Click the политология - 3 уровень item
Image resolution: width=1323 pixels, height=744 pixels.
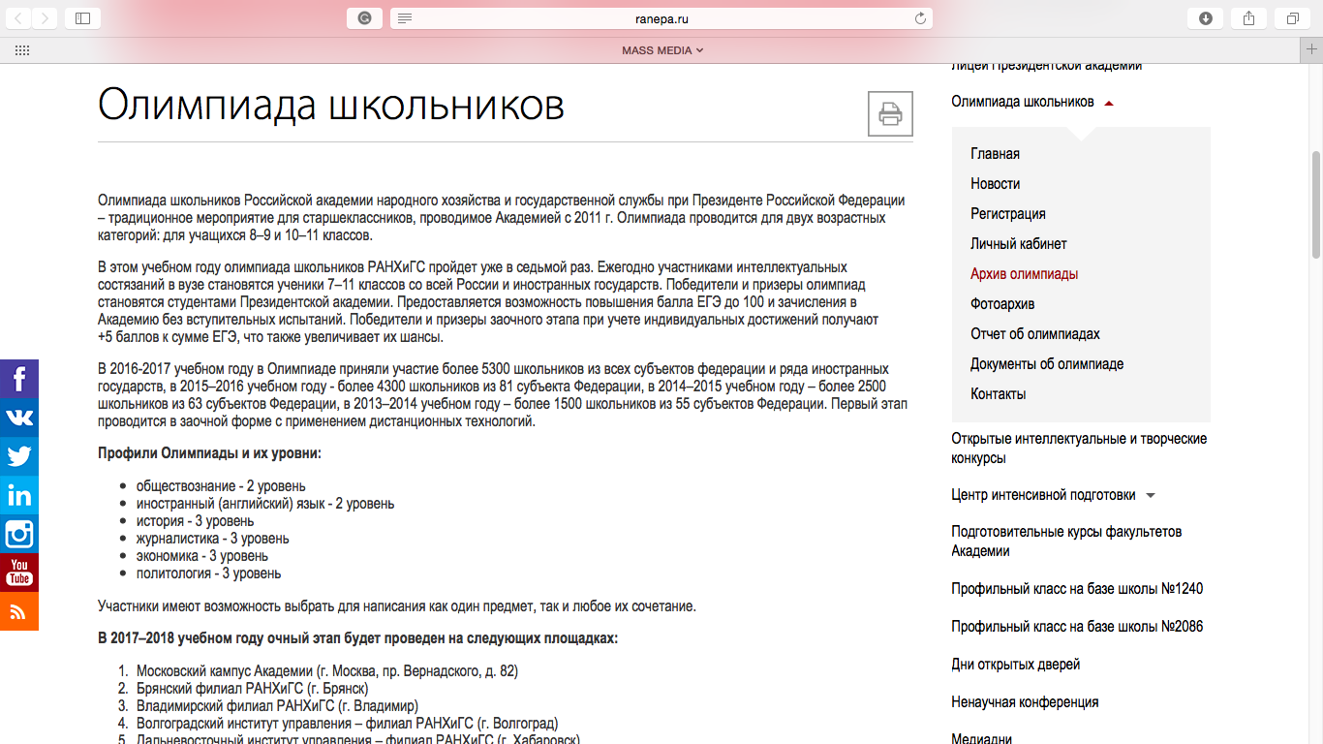208,573
